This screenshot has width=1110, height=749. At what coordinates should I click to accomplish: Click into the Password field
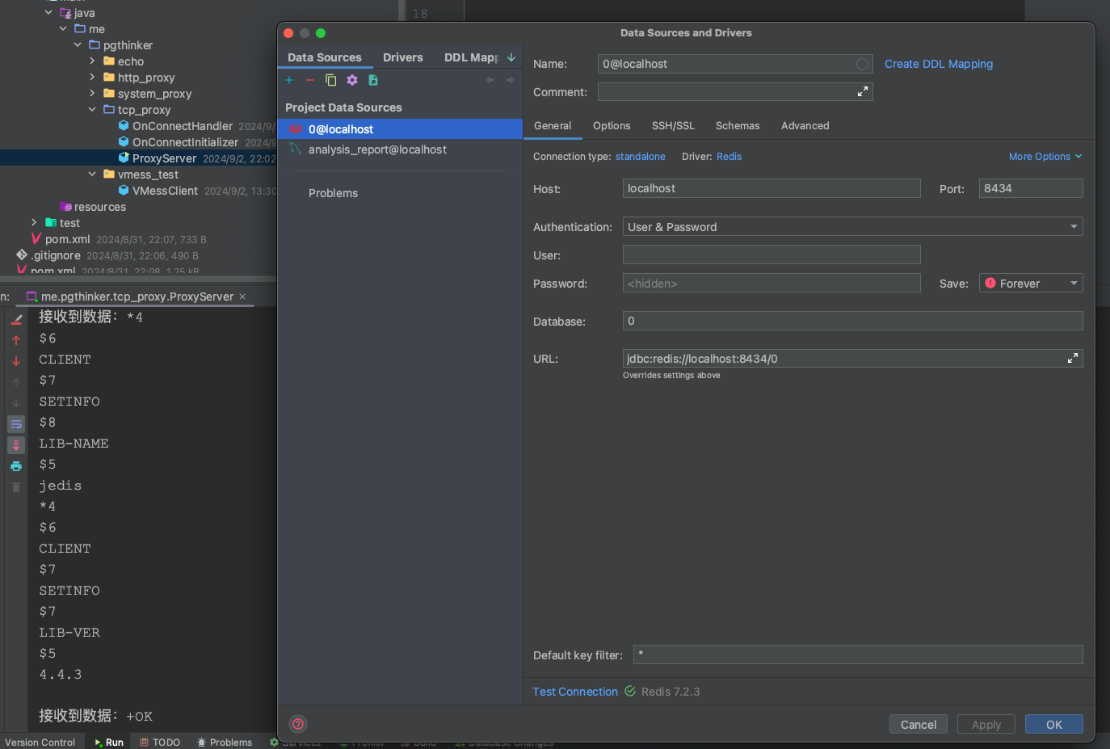coord(772,283)
